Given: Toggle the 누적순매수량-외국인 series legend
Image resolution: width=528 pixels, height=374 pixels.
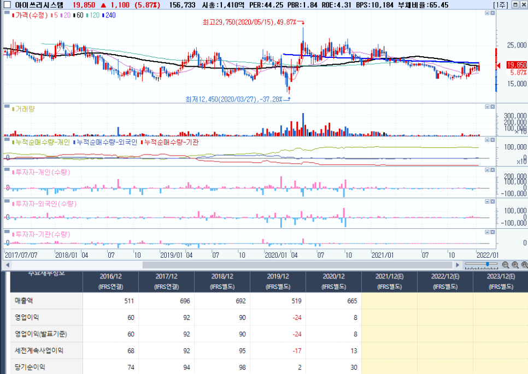Looking at the screenshot, I should (x=105, y=142).
